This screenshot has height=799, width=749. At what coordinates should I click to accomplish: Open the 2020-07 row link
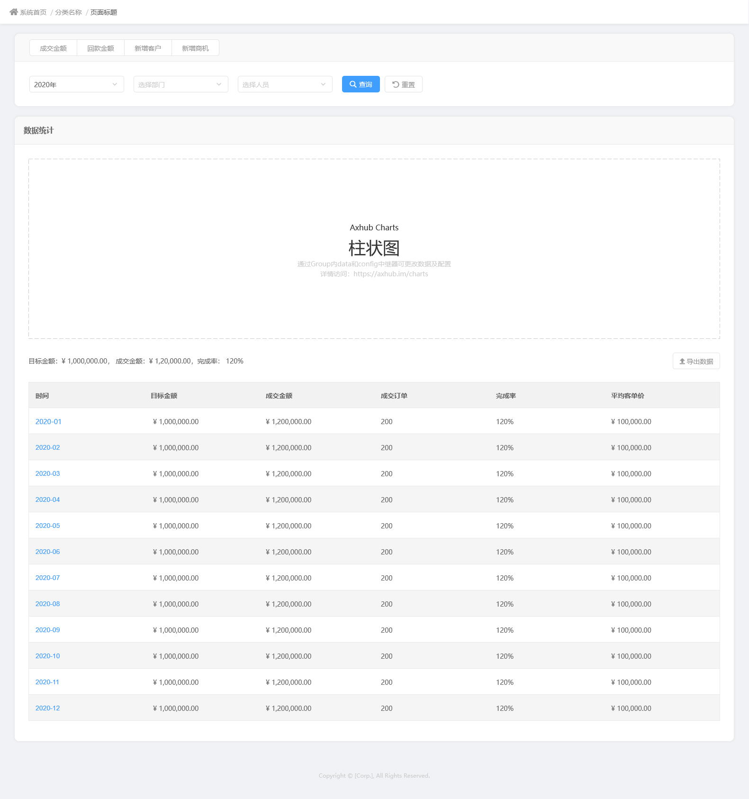48,578
